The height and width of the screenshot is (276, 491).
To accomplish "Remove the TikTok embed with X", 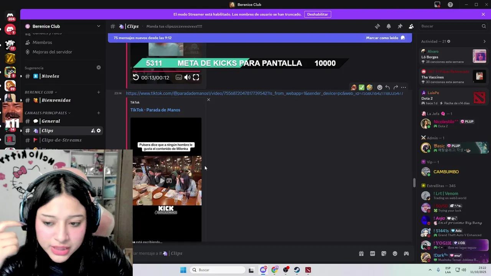I will [209, 100].
